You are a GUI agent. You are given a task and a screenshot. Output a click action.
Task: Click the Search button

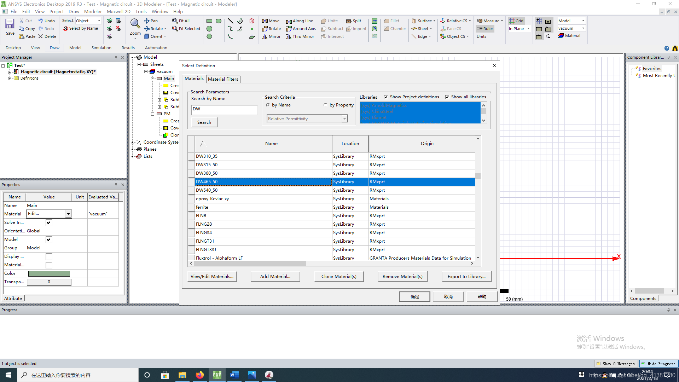click(x=204, y=122)
